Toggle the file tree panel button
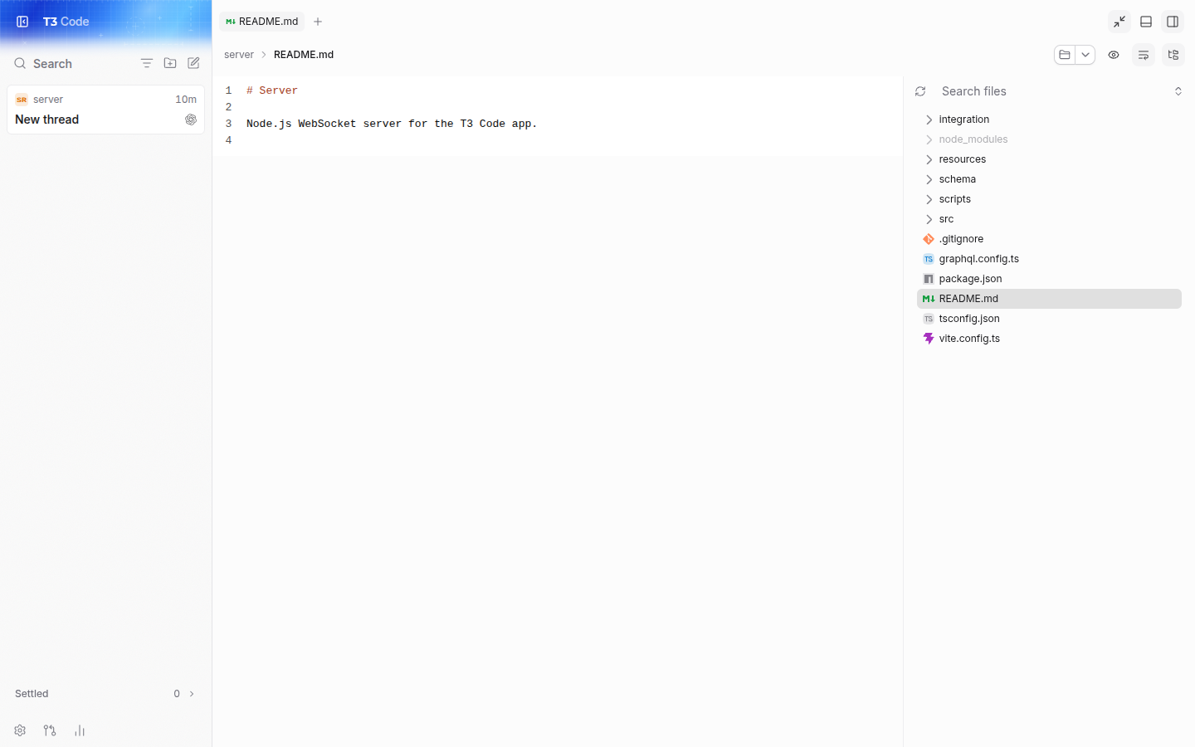Screen dimensions: 1195x747 [1173, 55]
